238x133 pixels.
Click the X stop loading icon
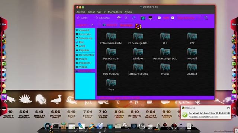[126, 18]
